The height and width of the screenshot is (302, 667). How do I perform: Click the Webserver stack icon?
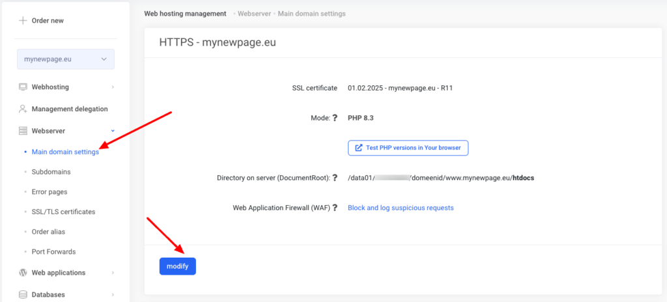[23, 131]
